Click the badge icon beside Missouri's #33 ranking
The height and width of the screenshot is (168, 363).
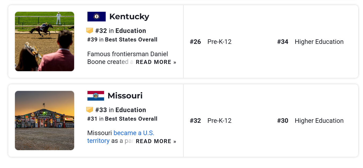(90, 110)
